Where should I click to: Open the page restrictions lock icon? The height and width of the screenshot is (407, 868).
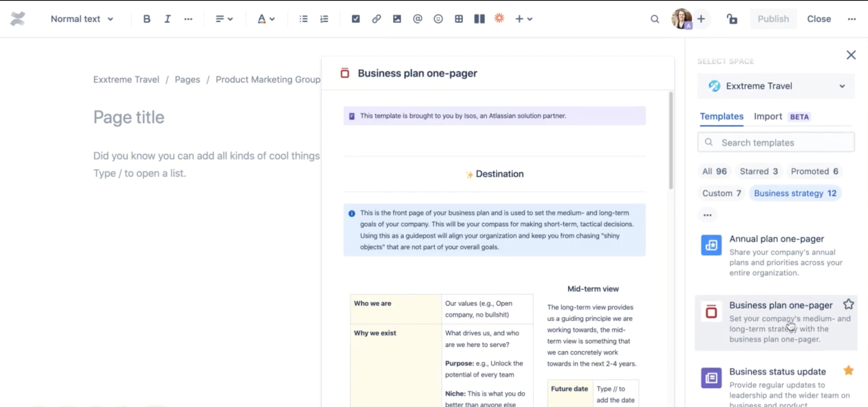732,19
